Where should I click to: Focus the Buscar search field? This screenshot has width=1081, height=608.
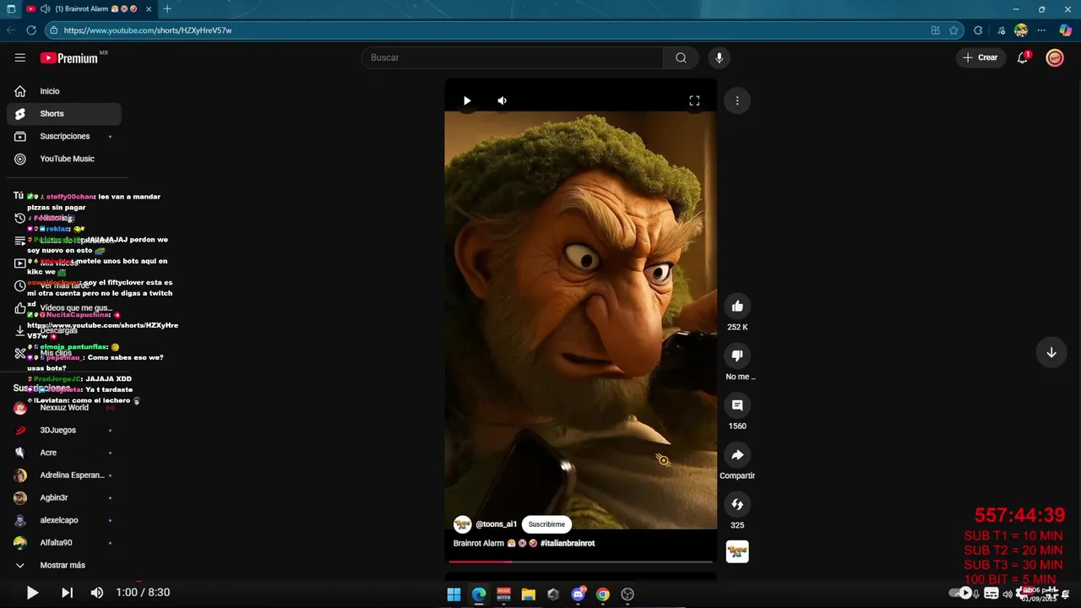point(512,57)
